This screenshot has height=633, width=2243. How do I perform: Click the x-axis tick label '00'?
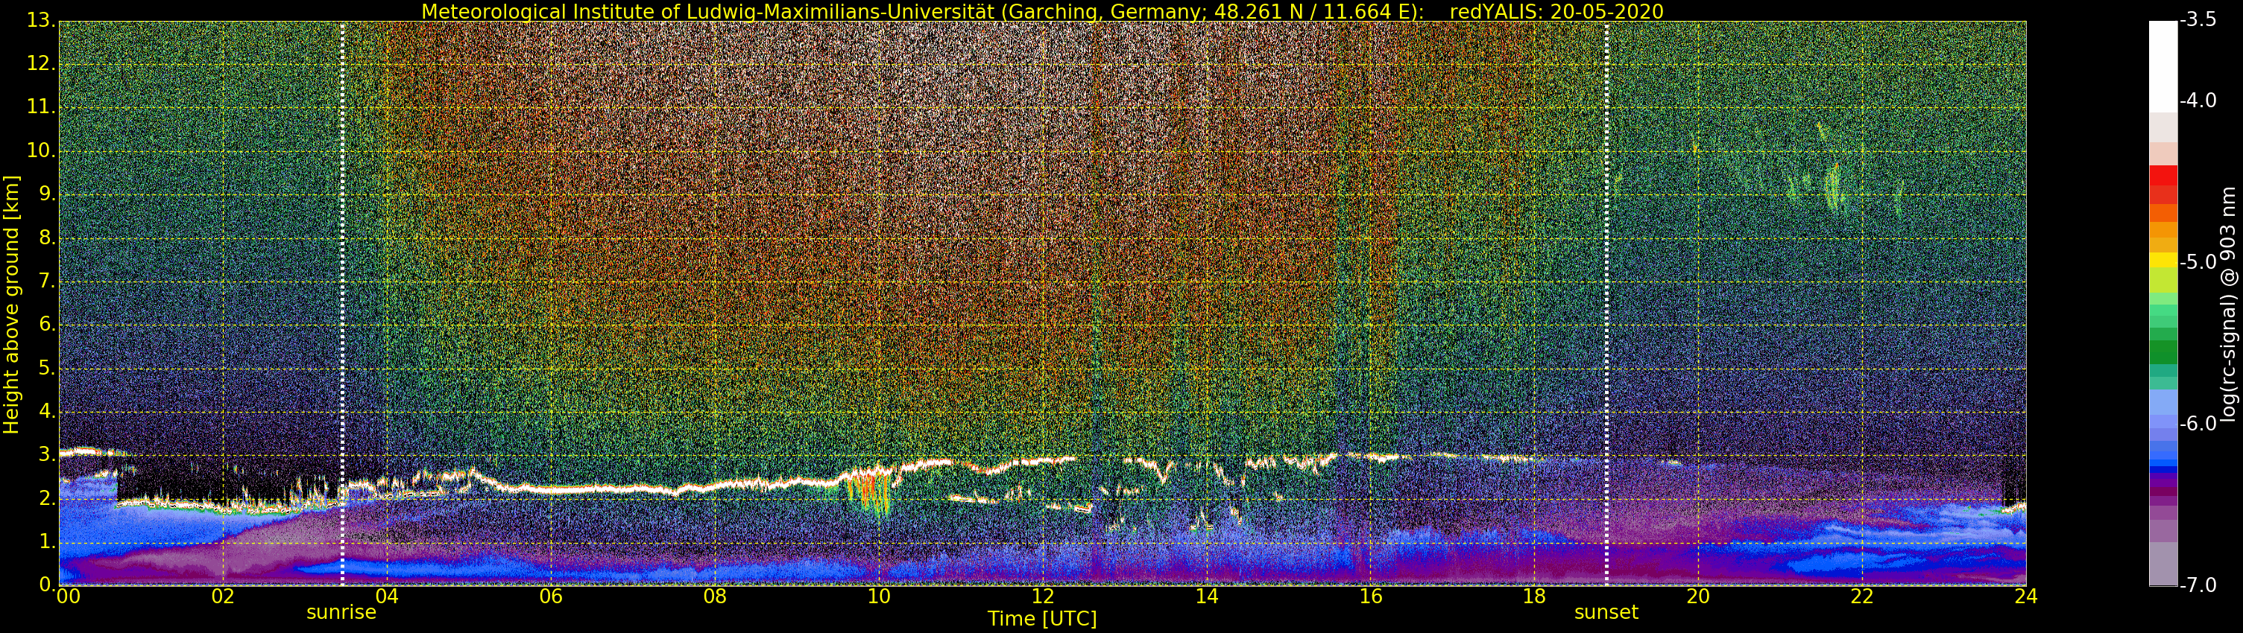pos(68,597)
